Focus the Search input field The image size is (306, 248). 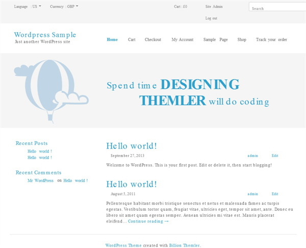coord(277,7)
